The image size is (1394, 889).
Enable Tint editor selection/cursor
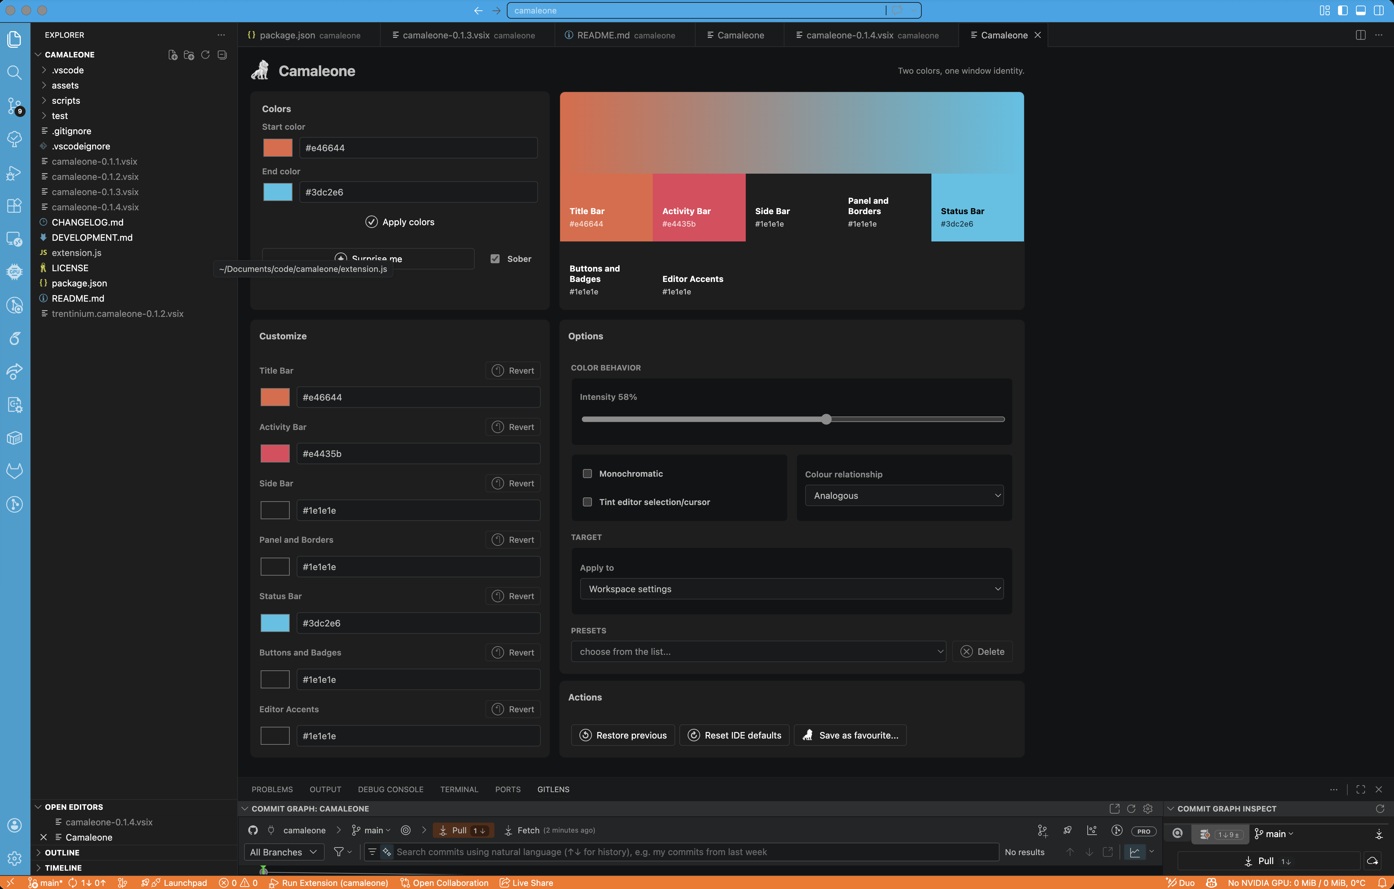[588, 502]
